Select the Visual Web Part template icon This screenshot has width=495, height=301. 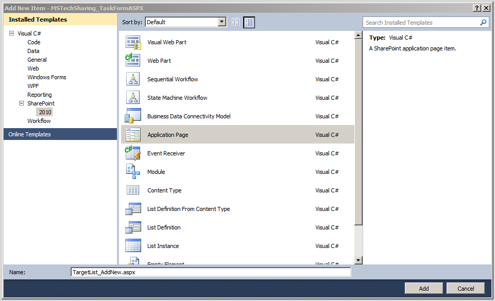[133, 42]
